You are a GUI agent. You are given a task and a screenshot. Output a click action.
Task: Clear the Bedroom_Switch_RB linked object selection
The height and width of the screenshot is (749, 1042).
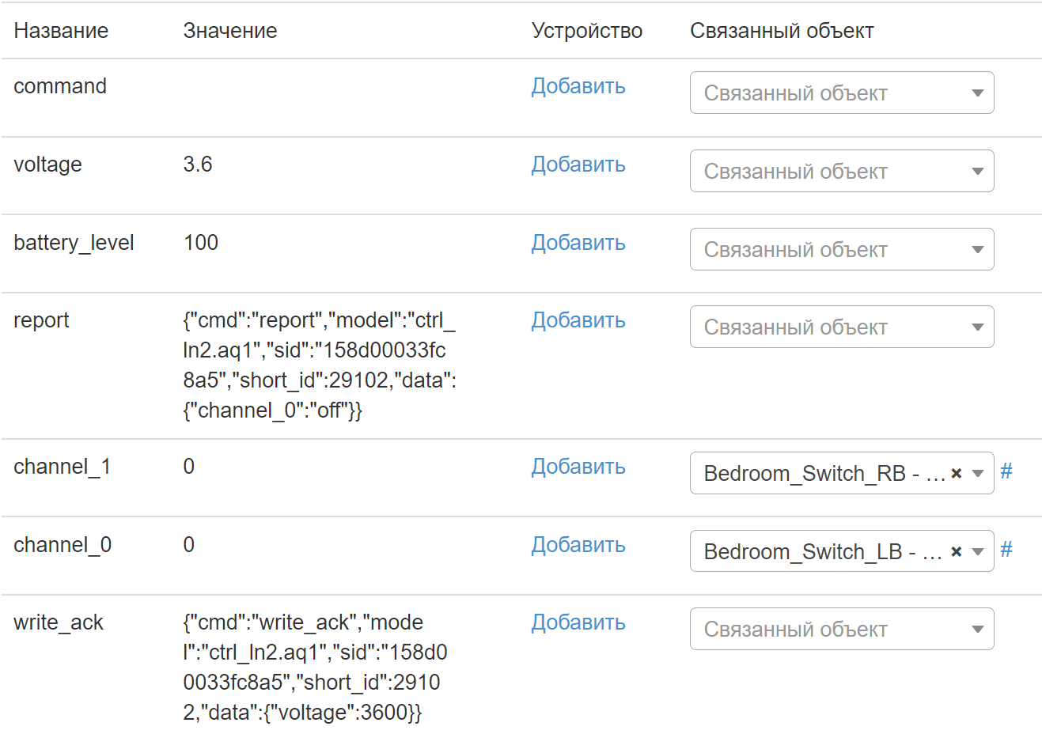pyautogui.click(x=956, y=474)
